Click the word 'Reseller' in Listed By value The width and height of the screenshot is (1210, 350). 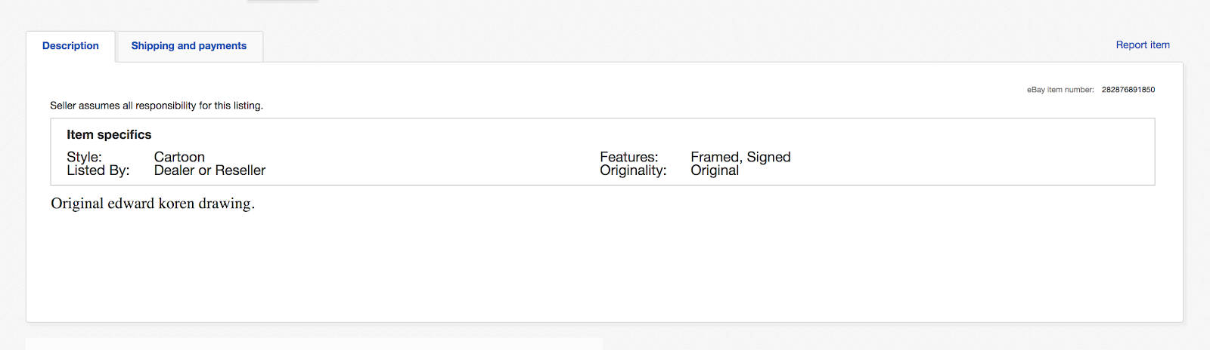240,170
